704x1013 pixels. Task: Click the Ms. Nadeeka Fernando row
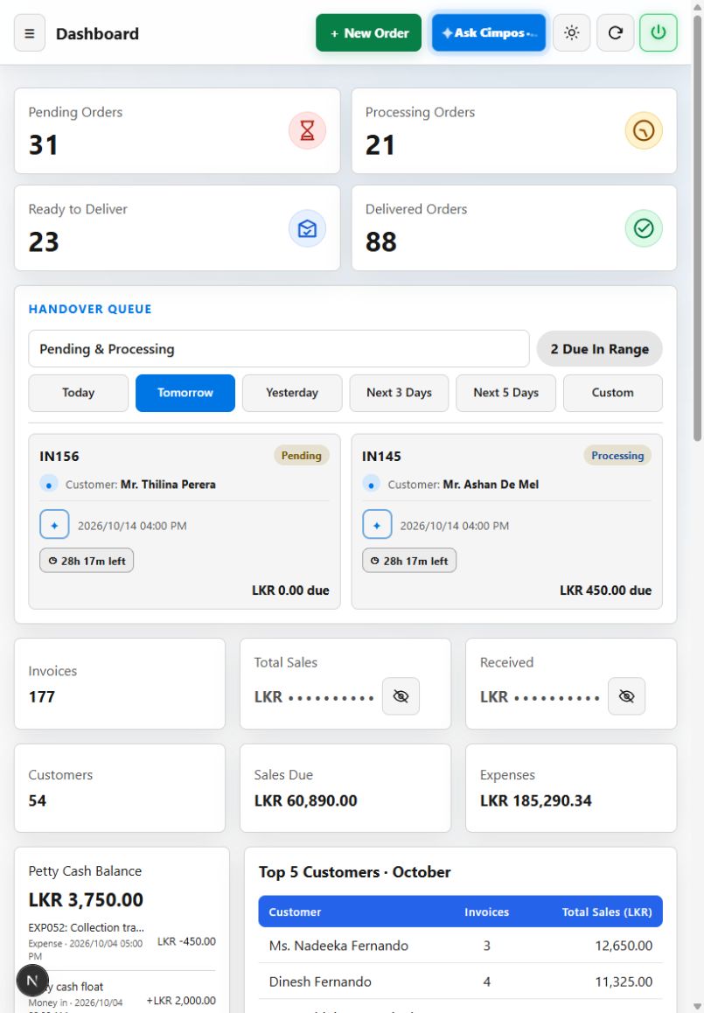(x=461, y=946)
